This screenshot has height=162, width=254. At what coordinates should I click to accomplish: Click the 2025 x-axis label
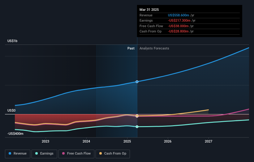[127, 141]
